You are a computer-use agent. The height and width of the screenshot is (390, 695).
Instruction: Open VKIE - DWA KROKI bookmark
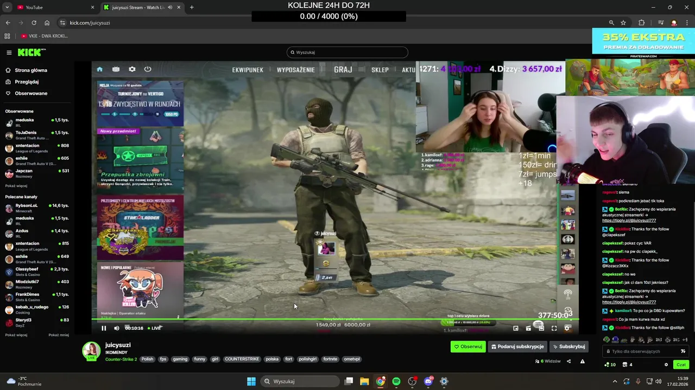click(45, 36)
